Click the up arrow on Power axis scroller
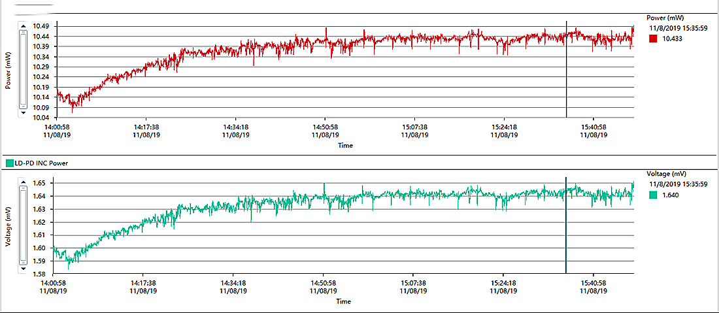 [24, 27]
